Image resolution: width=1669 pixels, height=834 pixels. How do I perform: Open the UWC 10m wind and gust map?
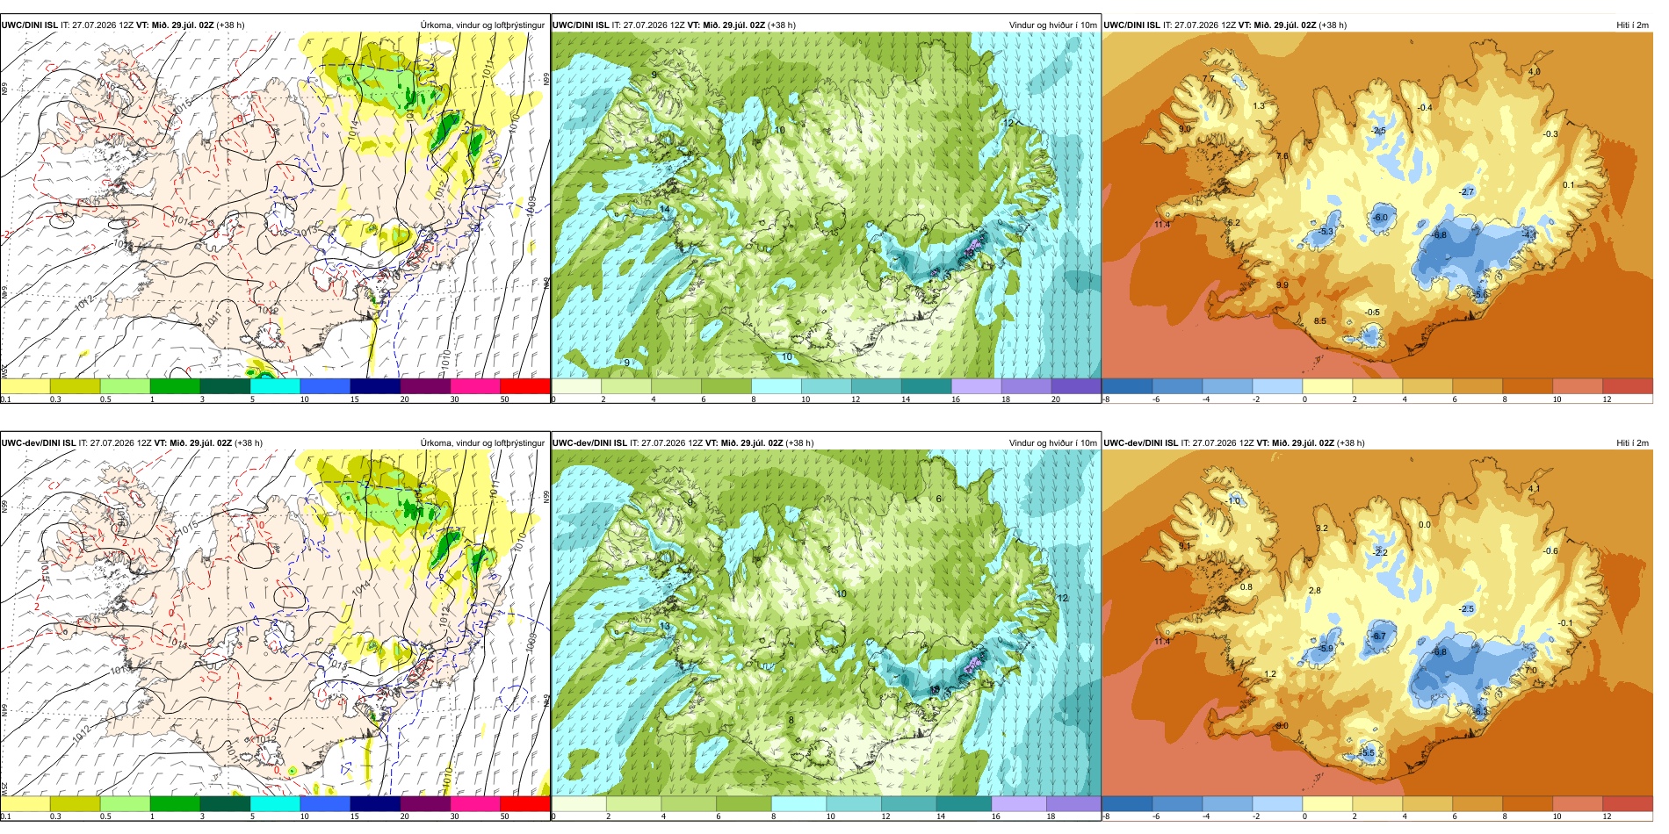pos(826,205)
